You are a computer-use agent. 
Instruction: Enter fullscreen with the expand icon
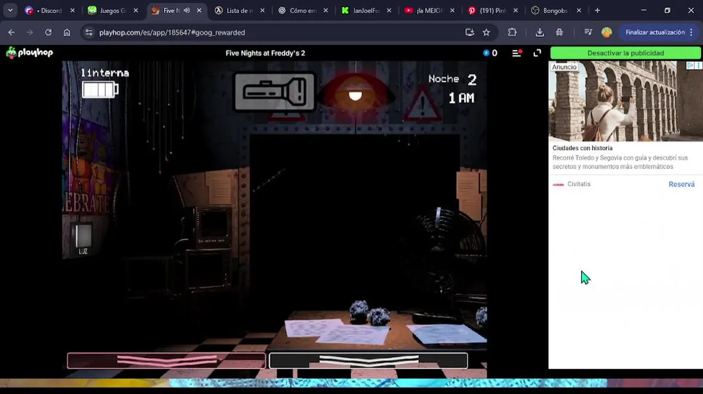tap(537, 53)
